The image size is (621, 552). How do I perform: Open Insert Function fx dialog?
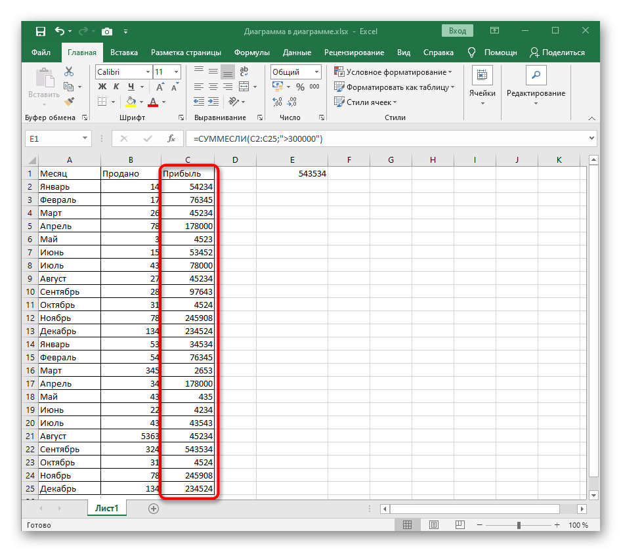171,138
